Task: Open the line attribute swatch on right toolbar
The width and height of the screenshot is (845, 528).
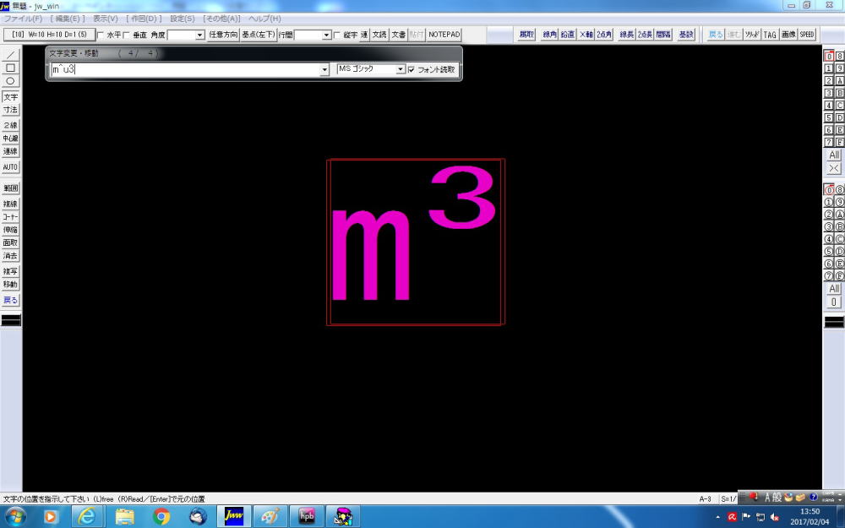Action: click(x=834, y=322)
